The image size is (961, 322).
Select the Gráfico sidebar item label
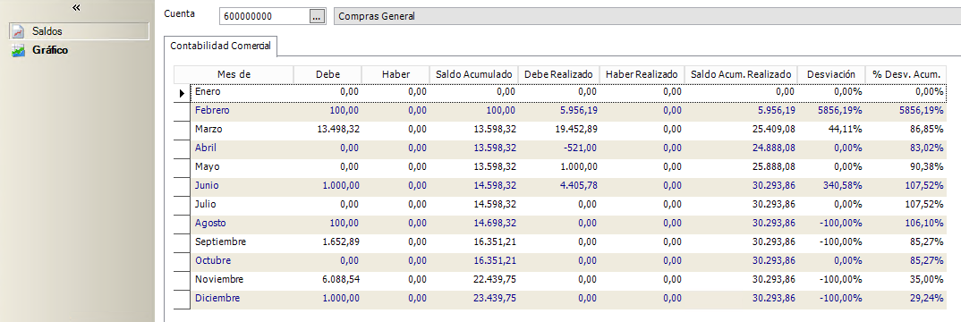[x=49, y=50]
